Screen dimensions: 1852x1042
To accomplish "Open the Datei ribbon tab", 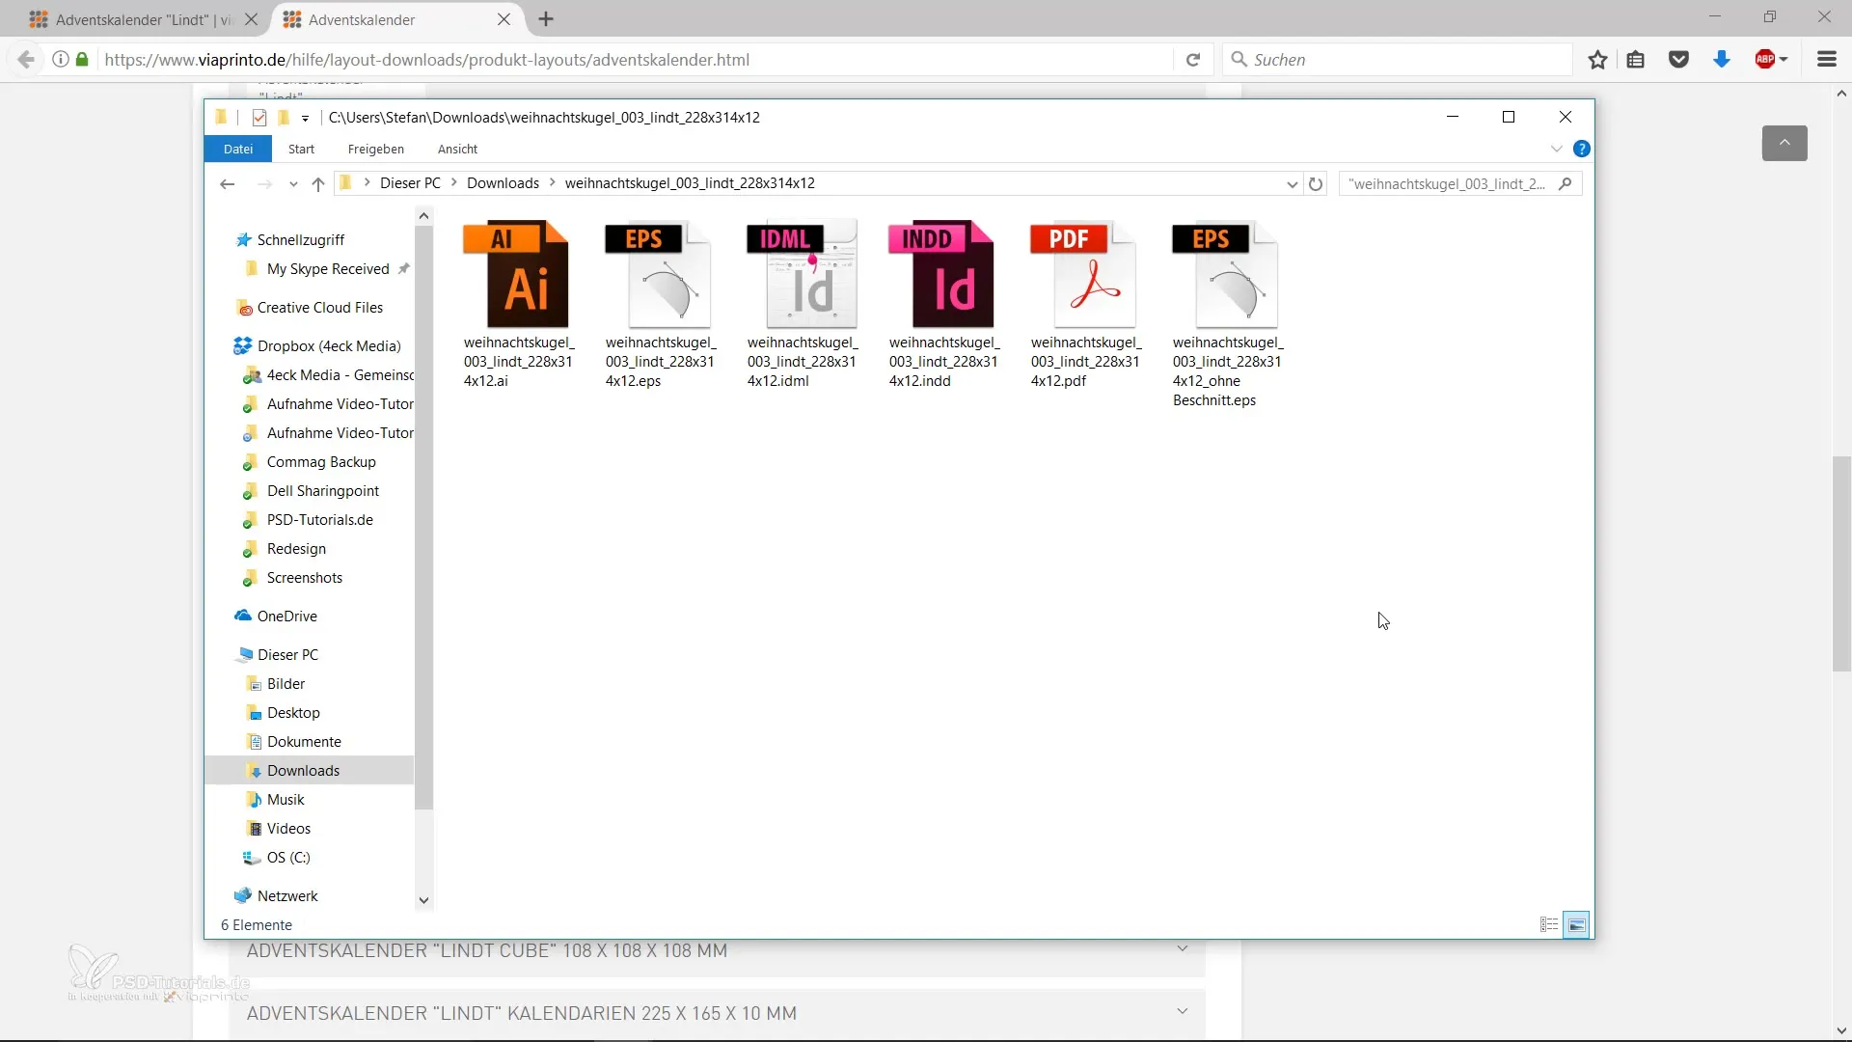I will pos(238,149).
